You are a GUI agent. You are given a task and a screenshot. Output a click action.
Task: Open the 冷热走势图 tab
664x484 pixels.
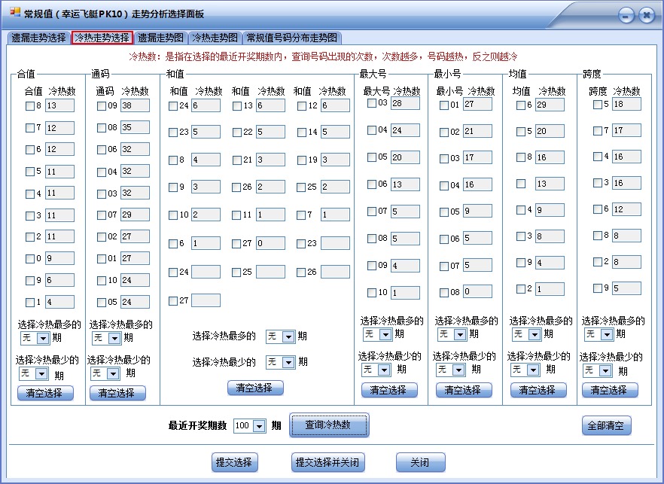click(214, 36)
